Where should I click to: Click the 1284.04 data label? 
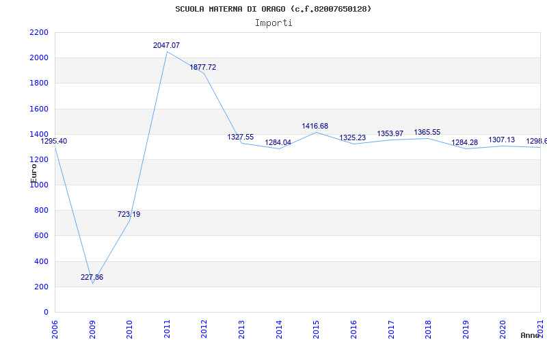278,142
